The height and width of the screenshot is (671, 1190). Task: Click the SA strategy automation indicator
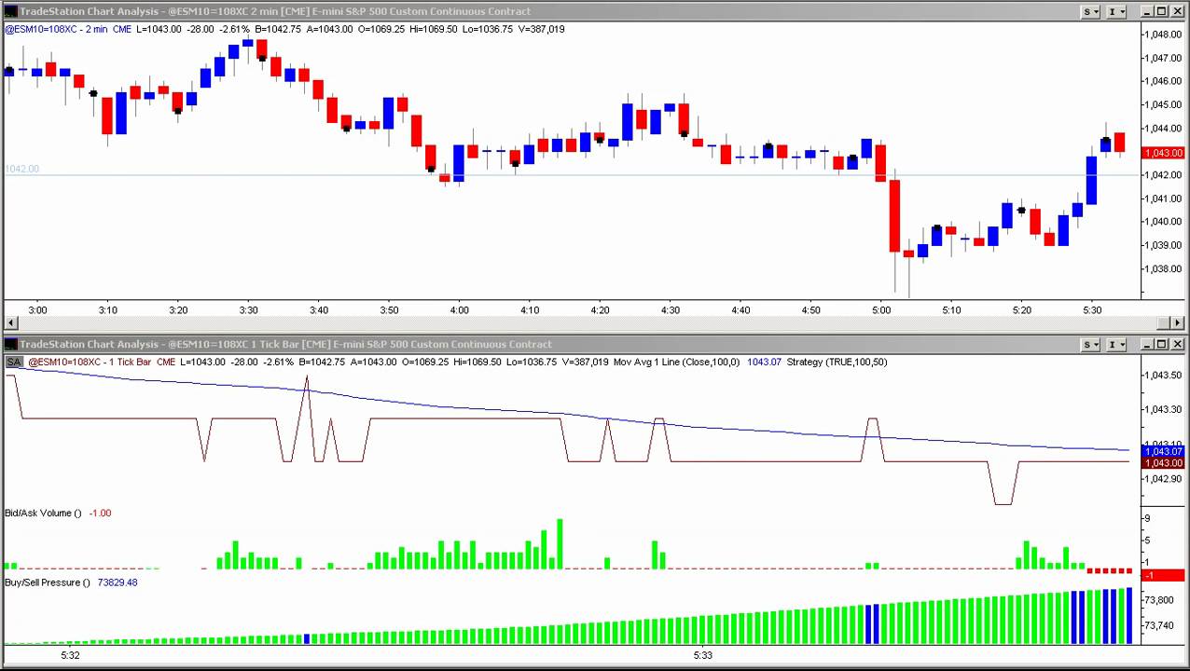tap(13, 362)
